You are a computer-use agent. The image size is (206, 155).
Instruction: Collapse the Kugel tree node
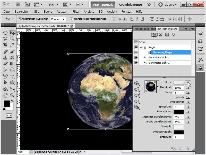click(x=141, y=47)
